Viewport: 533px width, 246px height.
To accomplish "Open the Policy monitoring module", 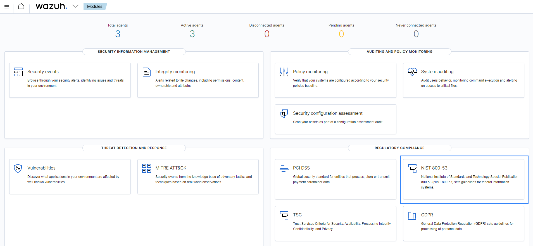I will [335, 80].
